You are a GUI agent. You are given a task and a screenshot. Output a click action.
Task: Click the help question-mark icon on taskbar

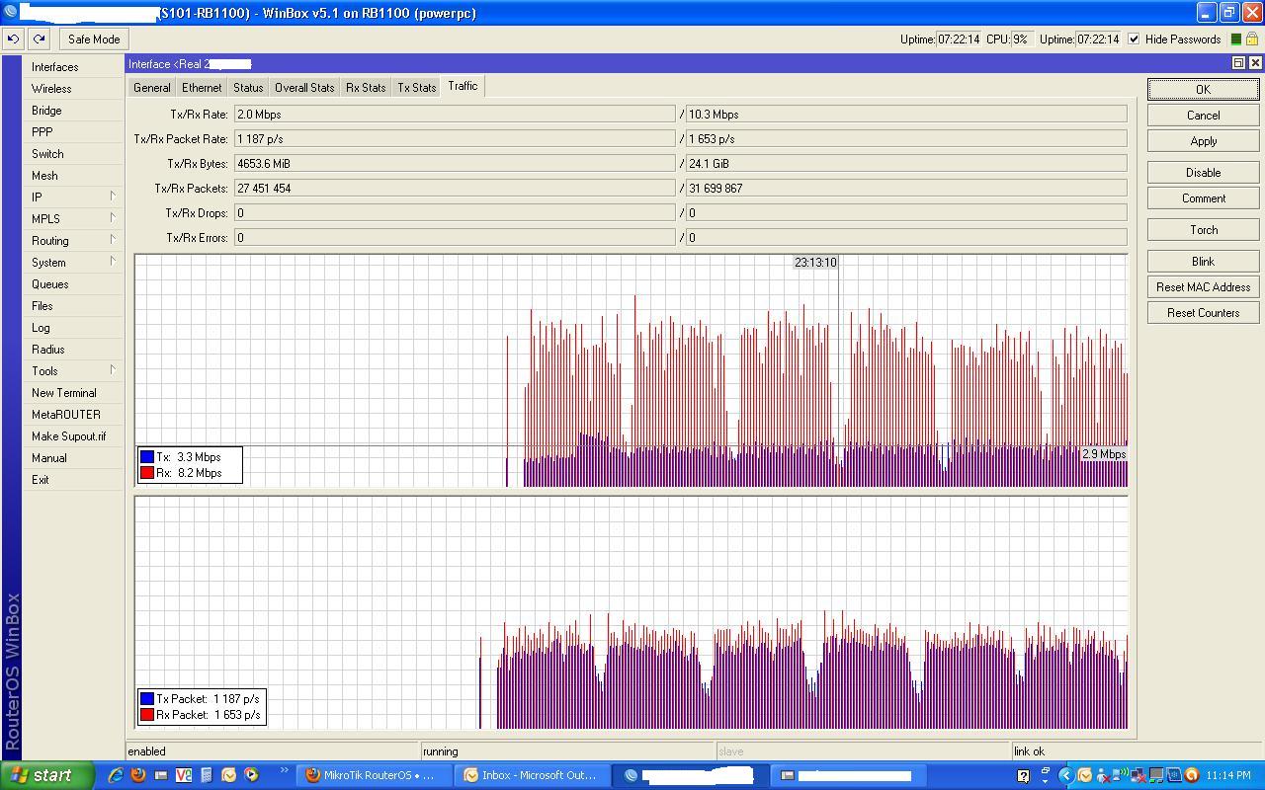coord(1023,775)
